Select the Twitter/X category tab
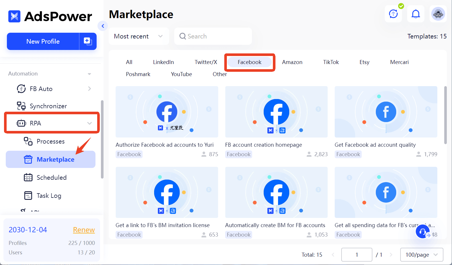The image size is (452, 265). coord(206,62)
